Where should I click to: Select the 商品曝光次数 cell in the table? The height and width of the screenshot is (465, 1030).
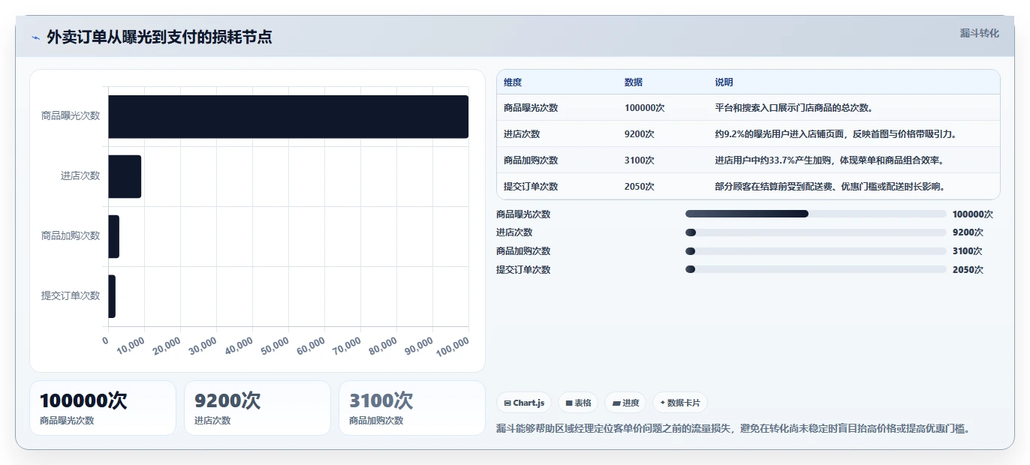coord(531,108)
